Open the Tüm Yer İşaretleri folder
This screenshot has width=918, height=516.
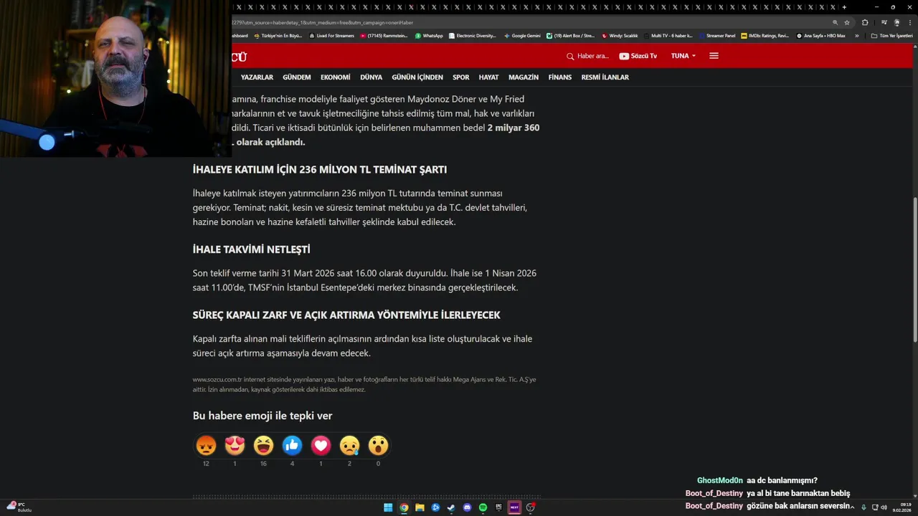point(891,36)
